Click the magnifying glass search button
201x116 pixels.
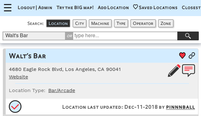point(188,36)
